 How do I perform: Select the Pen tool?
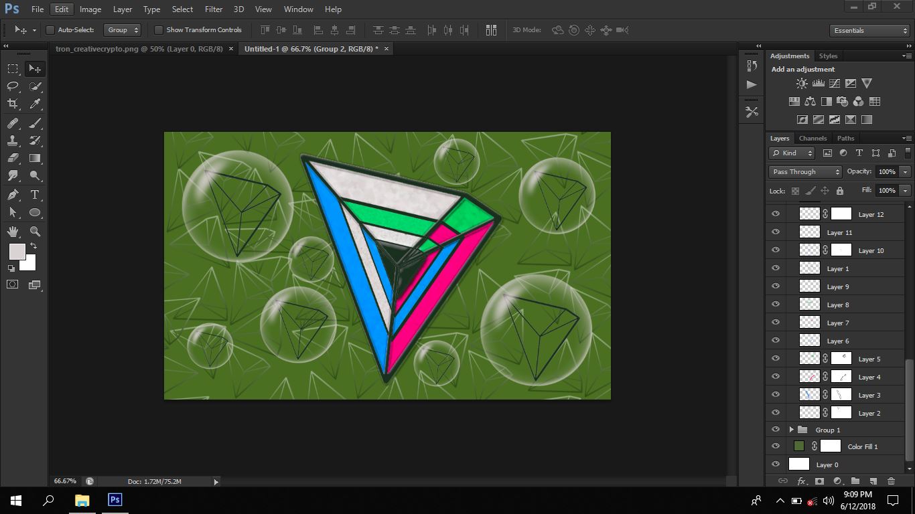pos(13,195)
